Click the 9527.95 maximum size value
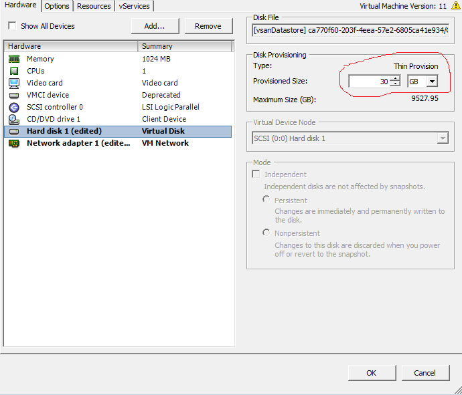462x395 pixels. click(x=425, y=98)
